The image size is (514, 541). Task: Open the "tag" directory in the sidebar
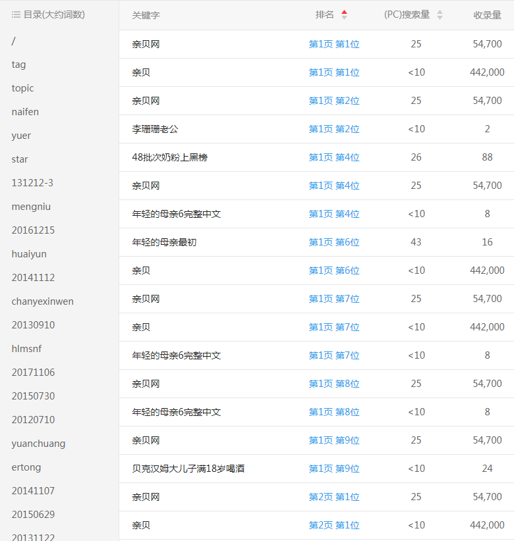tap(19, 64)
